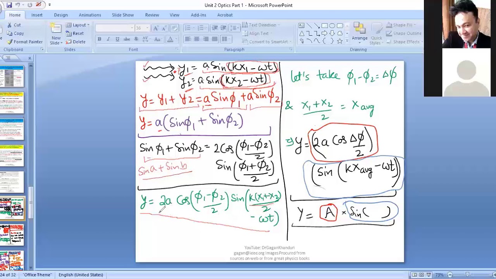Toggle italic formatting
This screenshot has width=496, height=279.
coord(108,39)
